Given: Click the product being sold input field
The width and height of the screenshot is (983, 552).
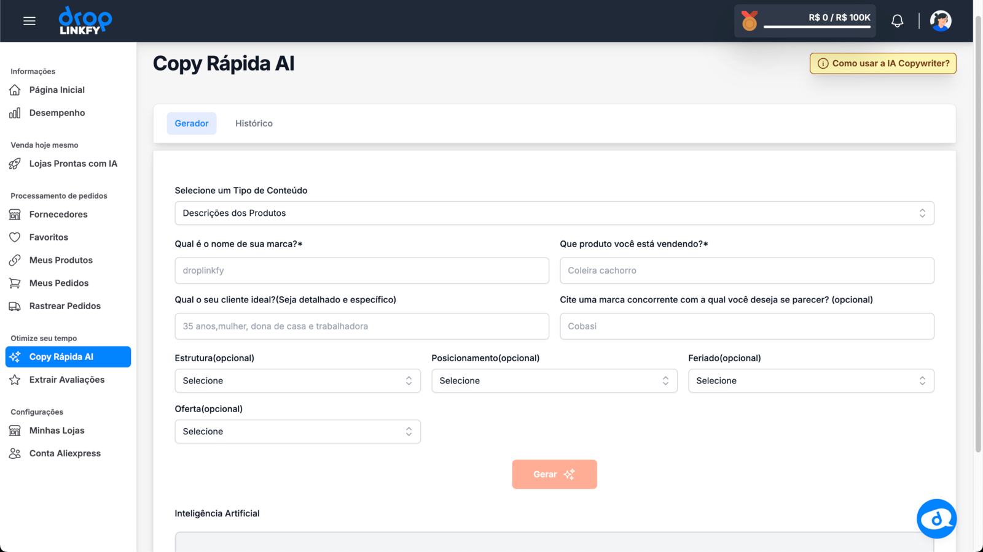Looking at the screenshot, I should 747,270.
